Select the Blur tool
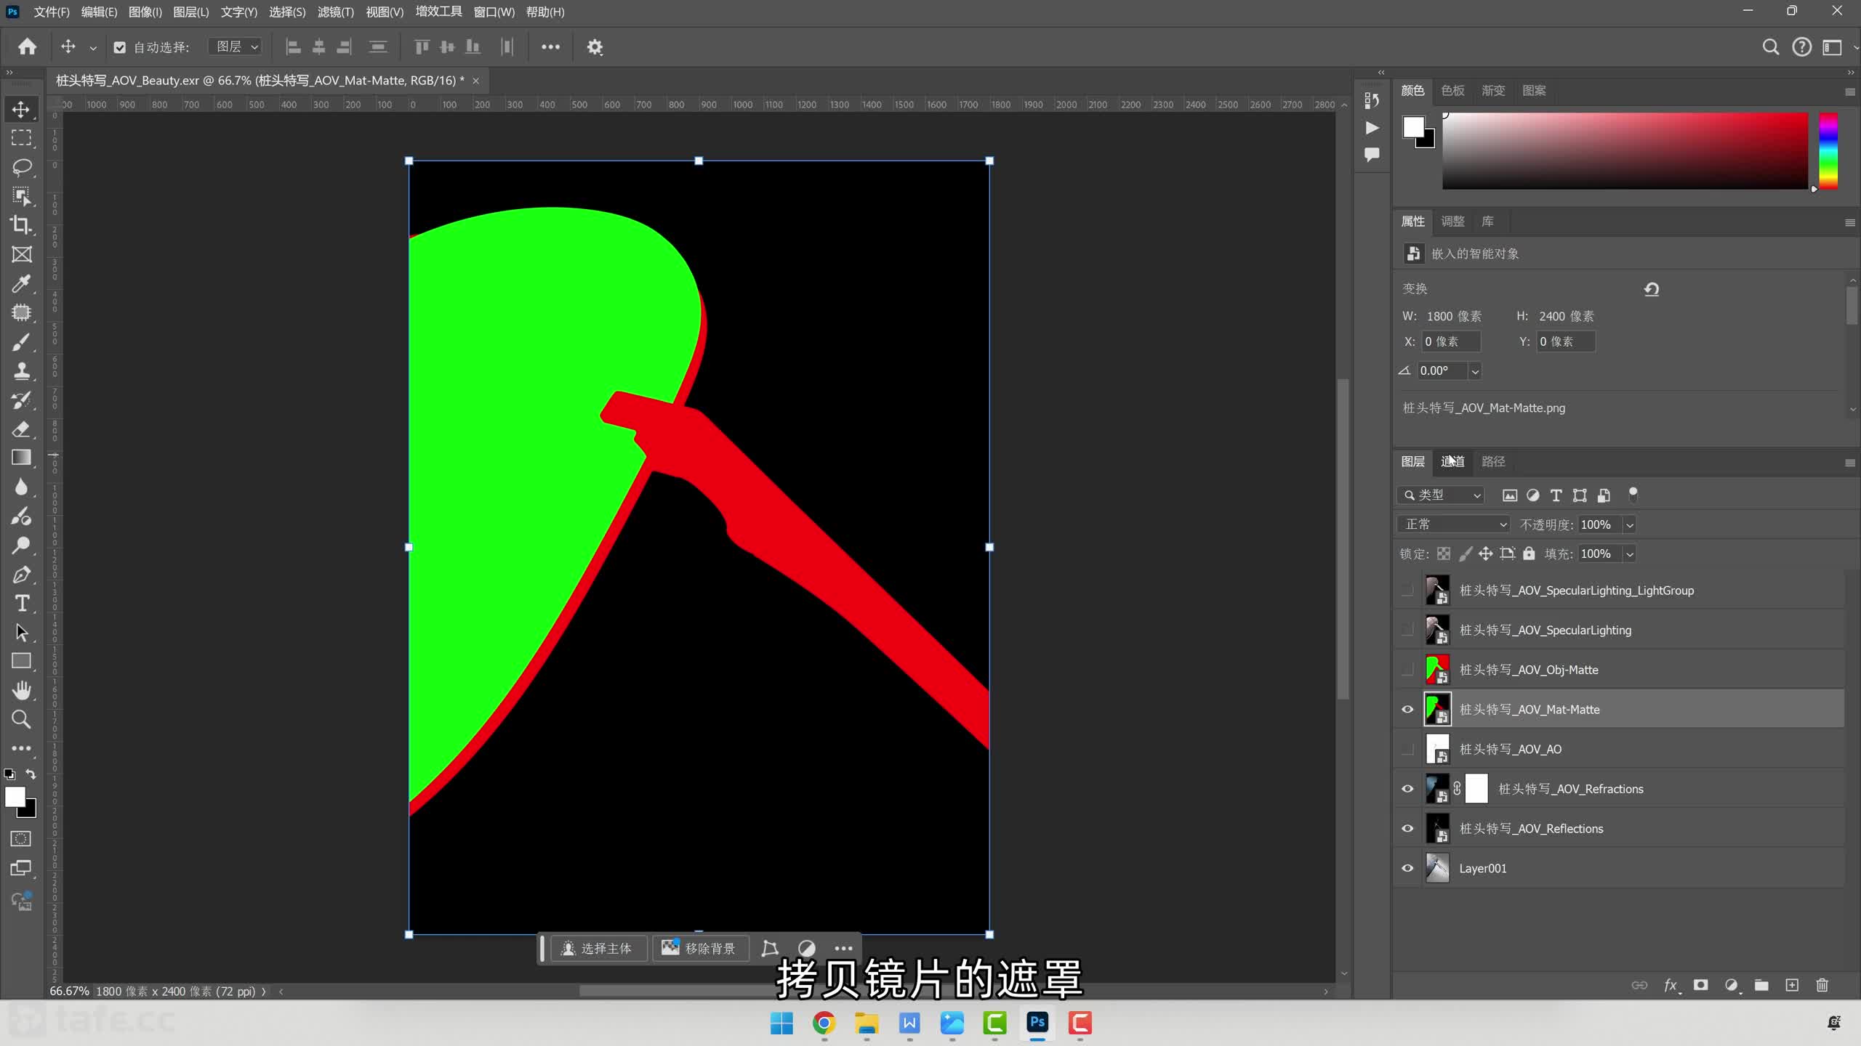 click(21, 487)
